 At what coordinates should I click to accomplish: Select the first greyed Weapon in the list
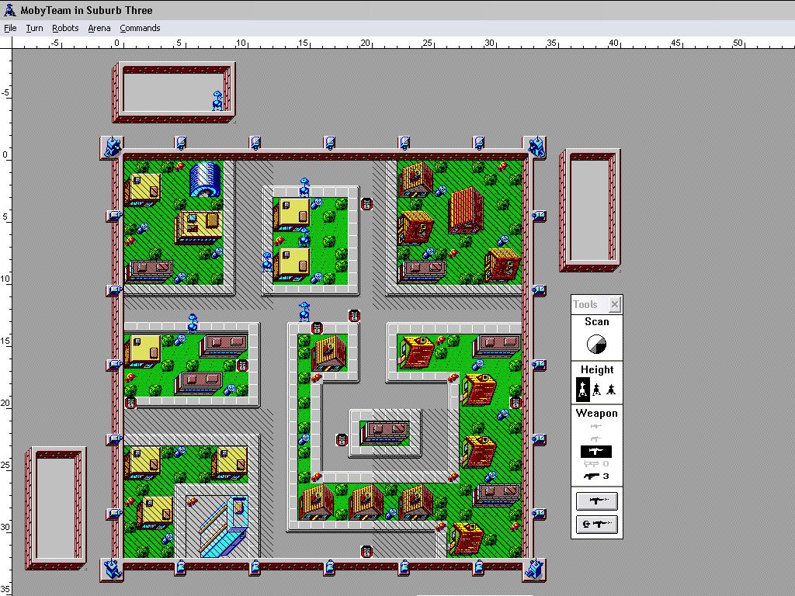(595, 427)
